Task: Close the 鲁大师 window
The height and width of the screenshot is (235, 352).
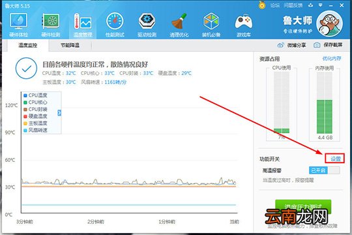Action: [x=342, y=5]
